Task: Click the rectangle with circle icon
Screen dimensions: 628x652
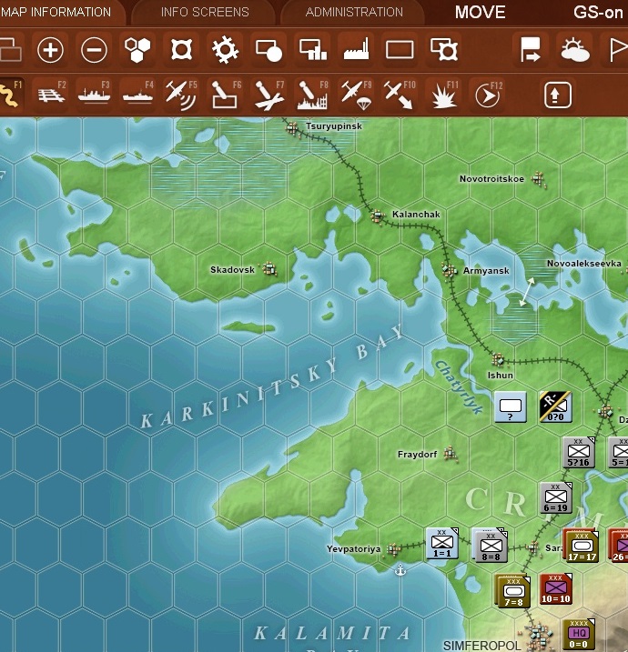Action: [268, 50]
